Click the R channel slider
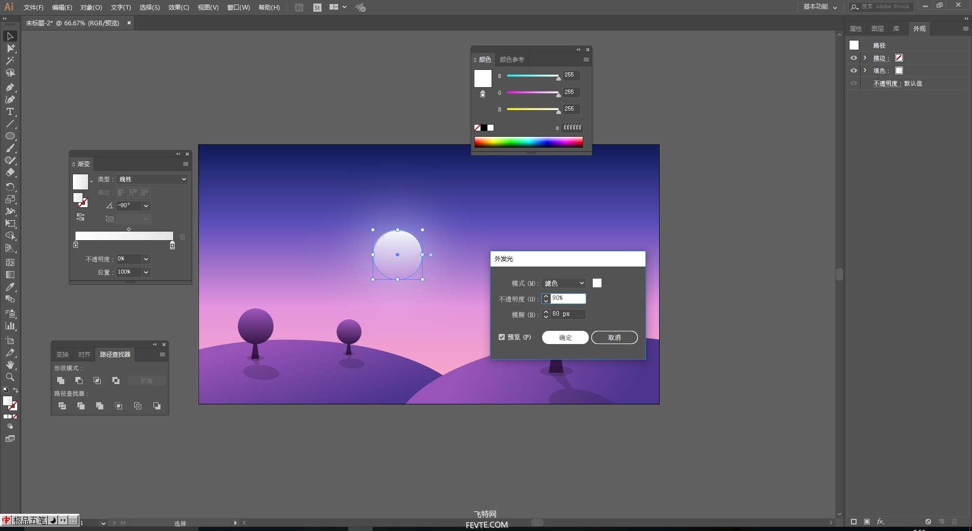 click(533, 76)
